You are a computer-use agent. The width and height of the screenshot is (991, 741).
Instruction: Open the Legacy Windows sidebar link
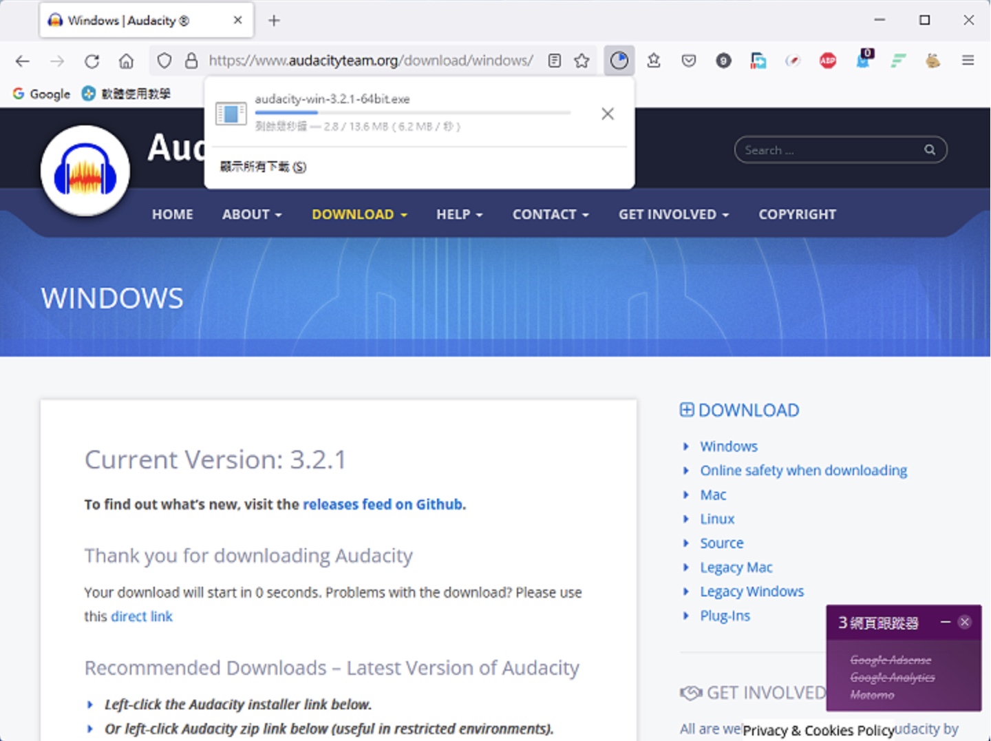pyautogui.click(x=752, y=592)
